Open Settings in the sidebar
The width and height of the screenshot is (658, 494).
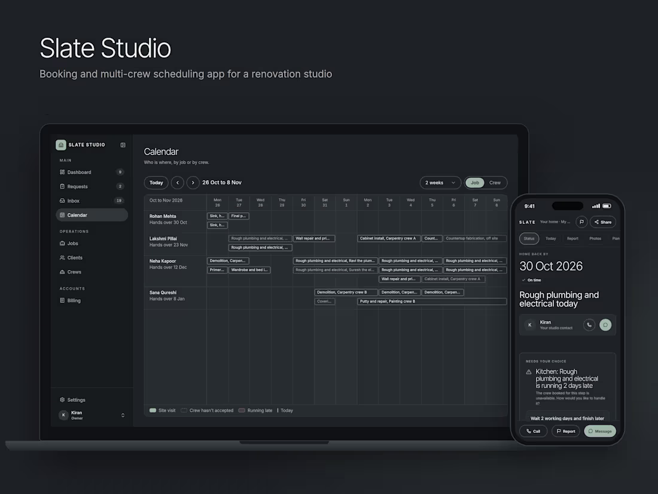tap(92, 400)
